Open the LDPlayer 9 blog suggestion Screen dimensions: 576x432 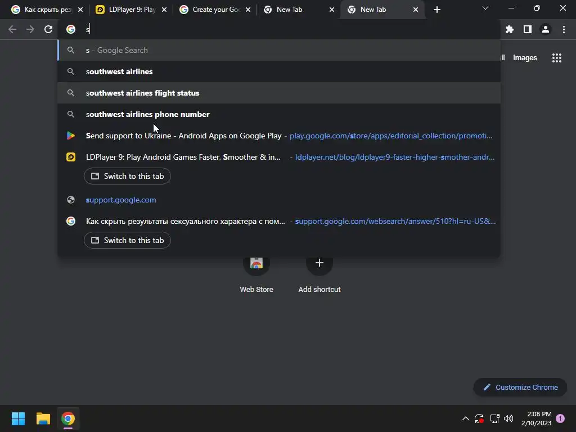(279, 157)
